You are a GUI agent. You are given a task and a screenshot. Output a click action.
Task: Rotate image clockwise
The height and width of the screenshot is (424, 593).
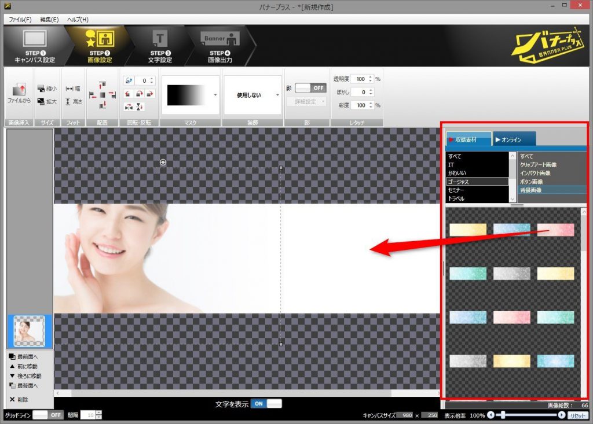tap(150, 94)
